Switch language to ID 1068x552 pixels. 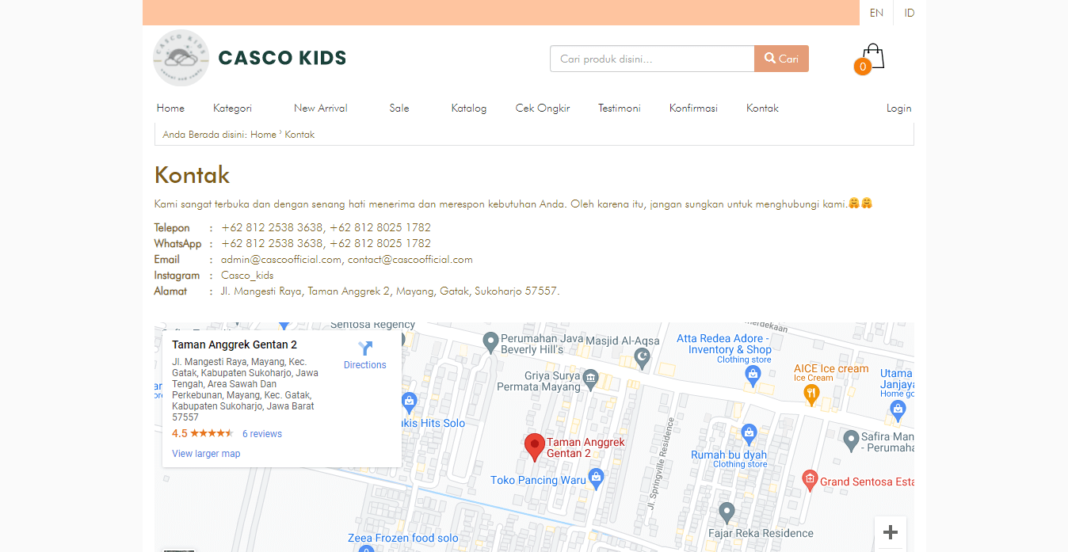coord(910,13)
